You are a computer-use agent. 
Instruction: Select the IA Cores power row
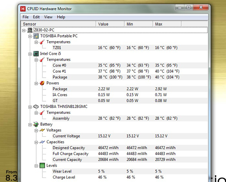pos(130,95)
